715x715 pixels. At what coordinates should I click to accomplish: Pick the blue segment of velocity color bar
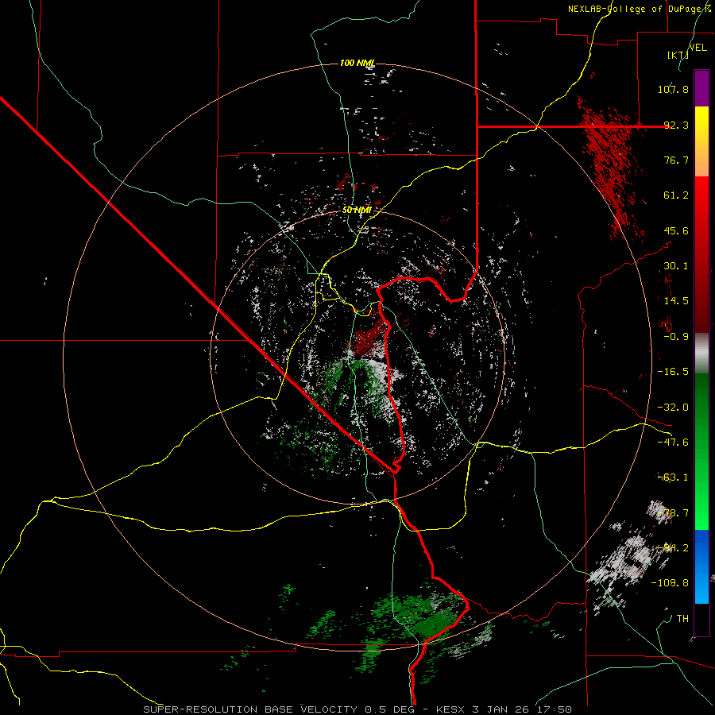coord(701,566)
